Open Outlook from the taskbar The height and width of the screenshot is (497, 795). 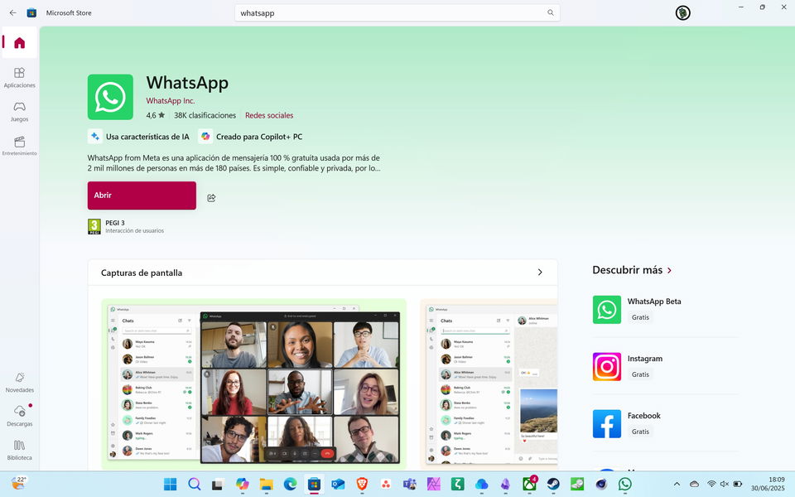point(338,485)
